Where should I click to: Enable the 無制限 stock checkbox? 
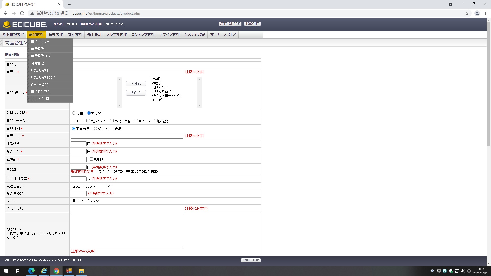(x=91, y=159)
